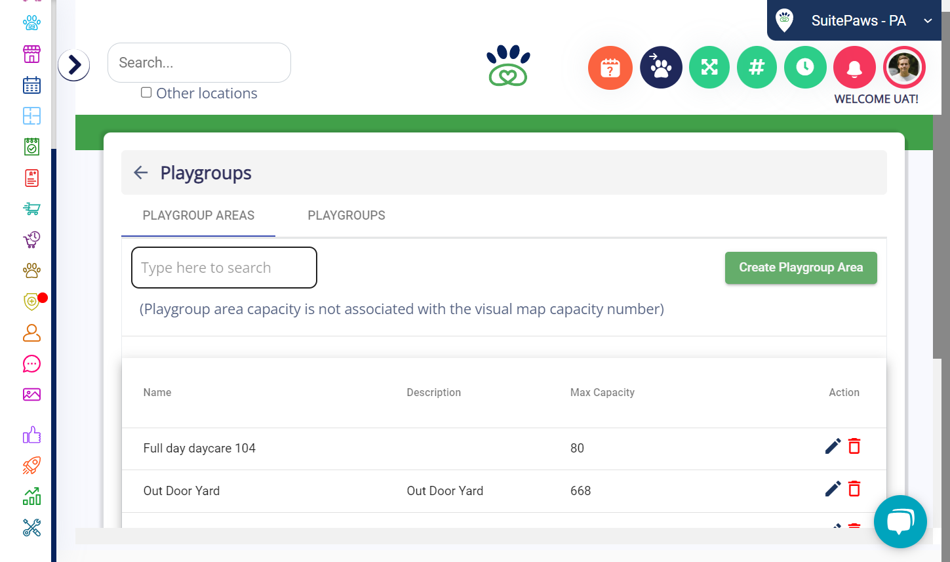Open the red report card sidebar icon
Screen dimensions: 950x562
pos(31,178)
